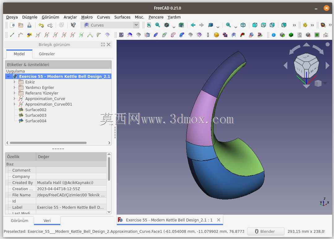Viewport: 334px width, 239px height.
Task: Click the property panel vertical scrollbar
Action: click(109, 169)
